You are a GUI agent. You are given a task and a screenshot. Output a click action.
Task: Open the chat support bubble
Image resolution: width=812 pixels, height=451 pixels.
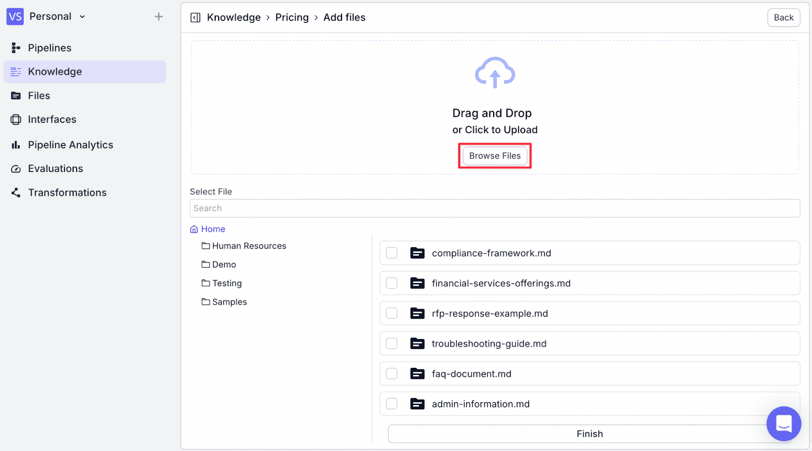pyautogui.click(x=784, y=424)
